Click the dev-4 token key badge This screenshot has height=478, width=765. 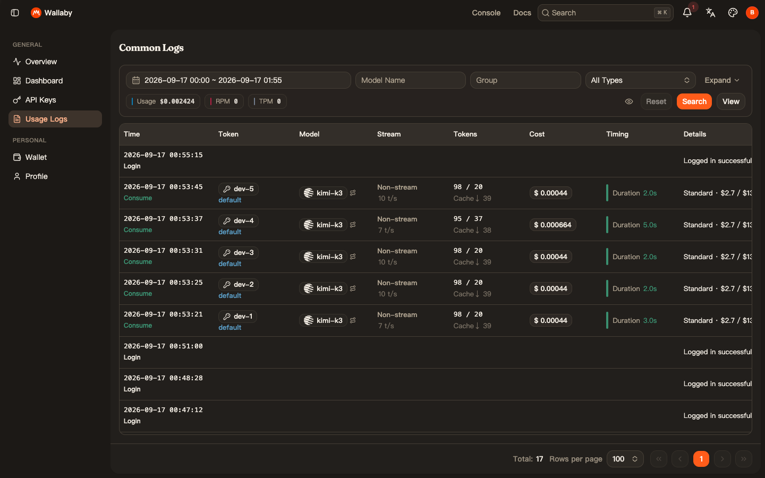tap(238, 220)
